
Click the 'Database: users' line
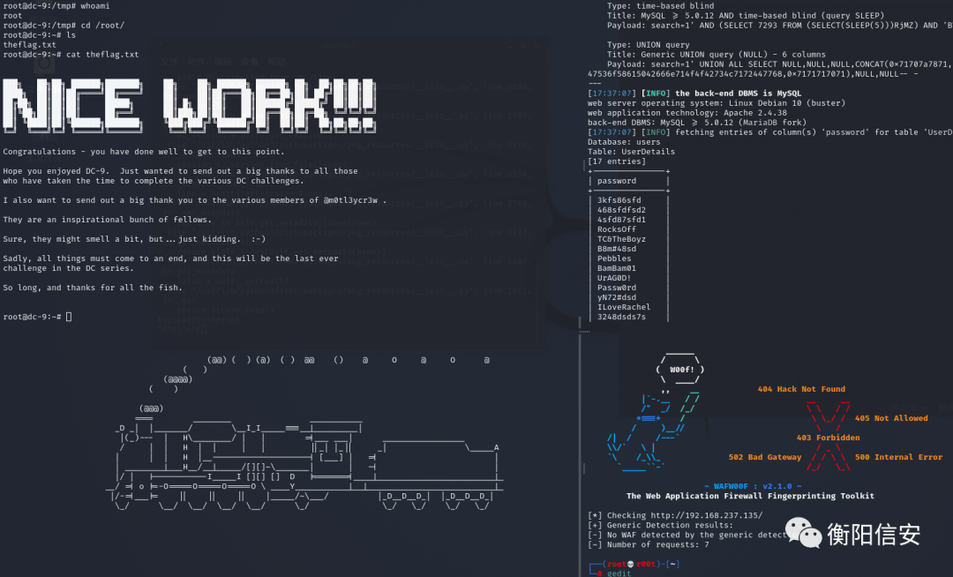click(x=624, y=141)
